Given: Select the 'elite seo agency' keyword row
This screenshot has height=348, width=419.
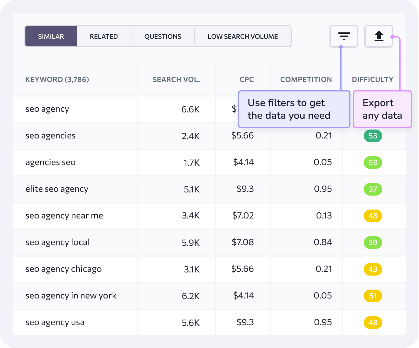Looking at the screenshot, I should coord(57,189).
